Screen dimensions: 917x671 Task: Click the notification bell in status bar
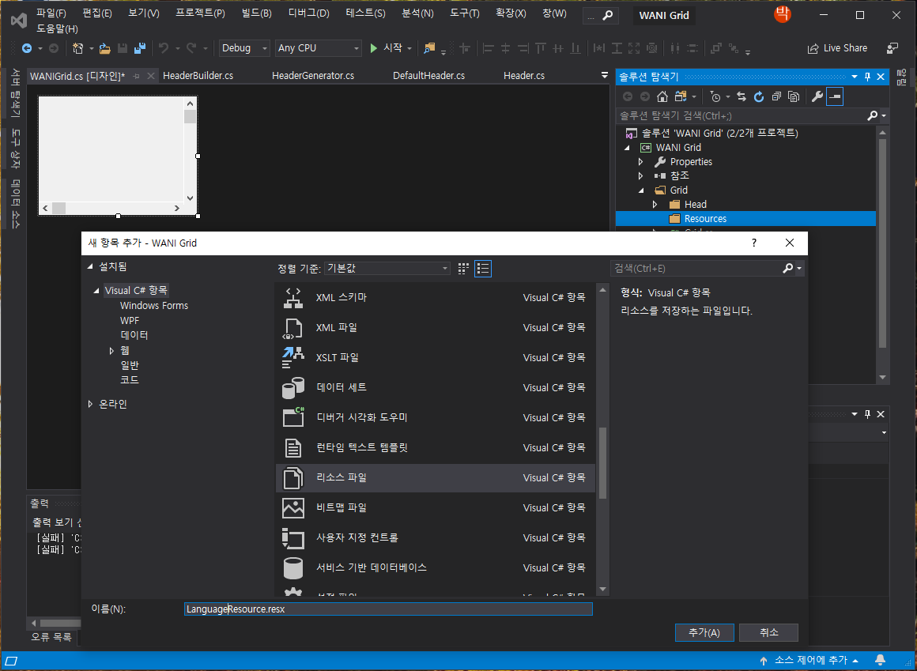click(880, 661)
